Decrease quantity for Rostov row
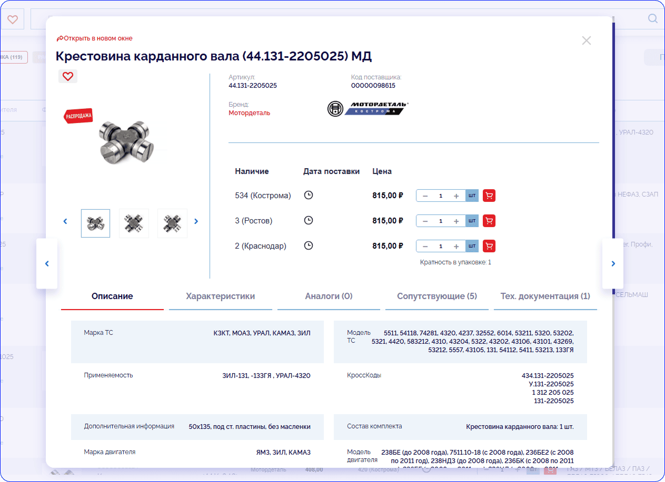665x482 pixels. (x=425, y=221)
